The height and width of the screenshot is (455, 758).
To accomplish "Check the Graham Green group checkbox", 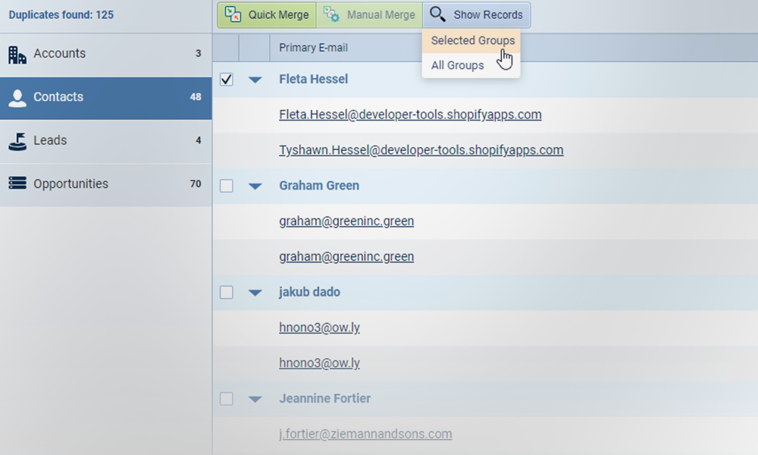I will click(226, 186).
